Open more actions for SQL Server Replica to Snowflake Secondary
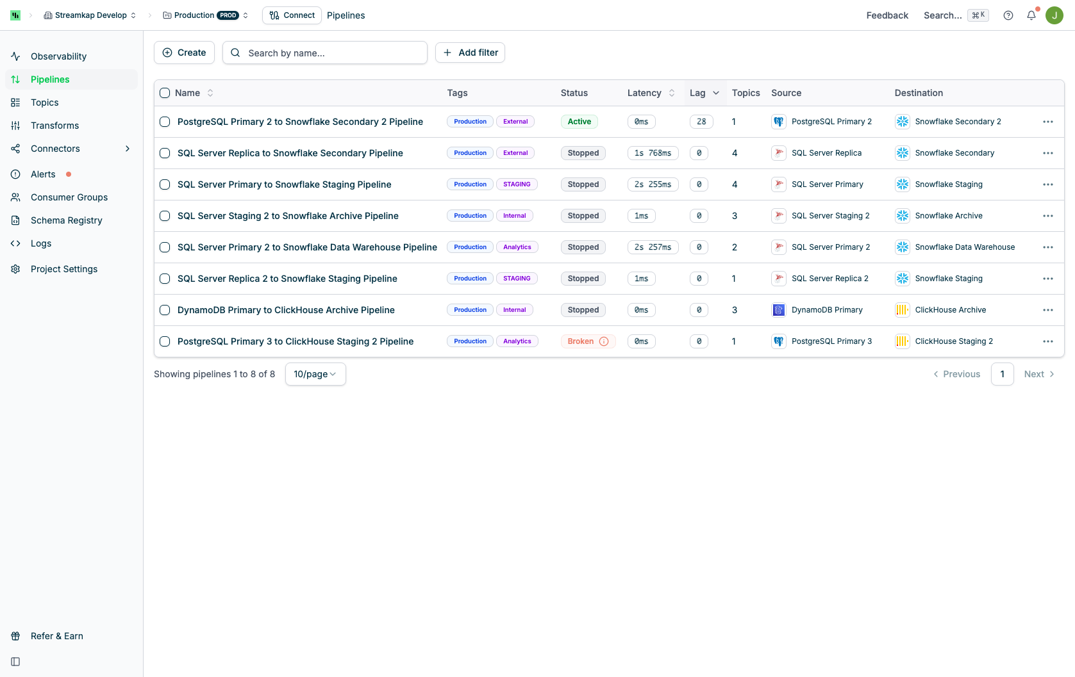This screenshot has height=677, width=1075. 1048,153
